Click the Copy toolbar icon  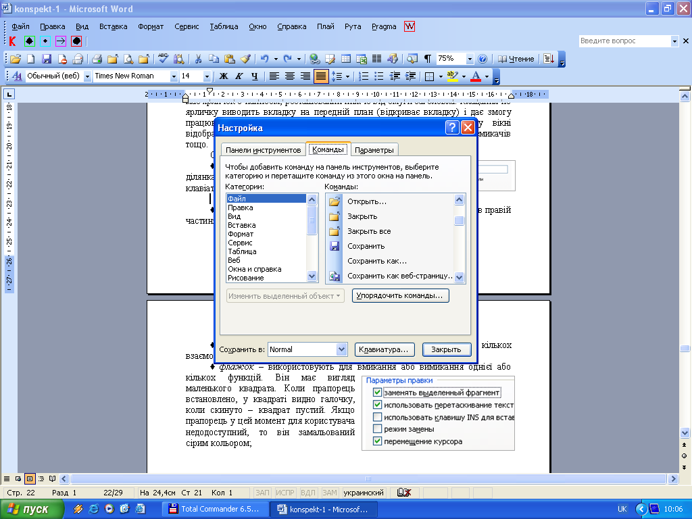(214, 59)
